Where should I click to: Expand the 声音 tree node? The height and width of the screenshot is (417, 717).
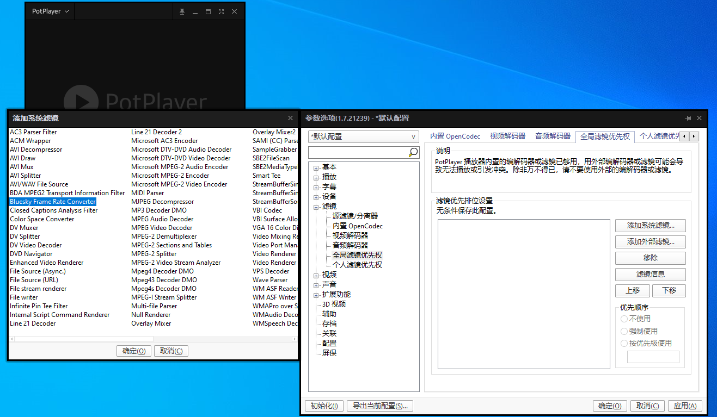click(x=316, y=285)
